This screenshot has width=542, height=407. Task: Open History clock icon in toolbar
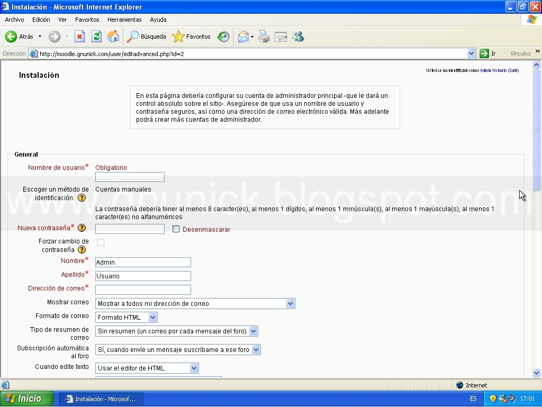[223, 37]
